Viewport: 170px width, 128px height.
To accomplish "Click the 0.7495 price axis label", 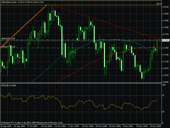I will tap(165, 21).
